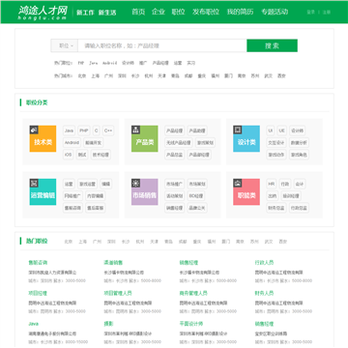Click the 鸿途人才网 site logo
The image size is (348, 348).
click(43, 13)
